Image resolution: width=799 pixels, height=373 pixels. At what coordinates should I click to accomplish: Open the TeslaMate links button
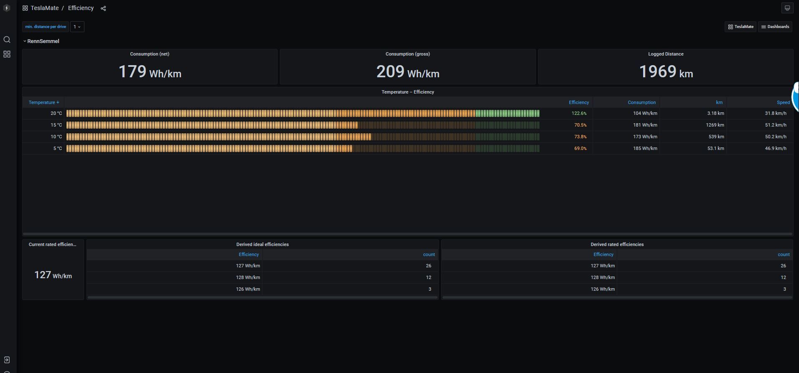pos(740,27)
